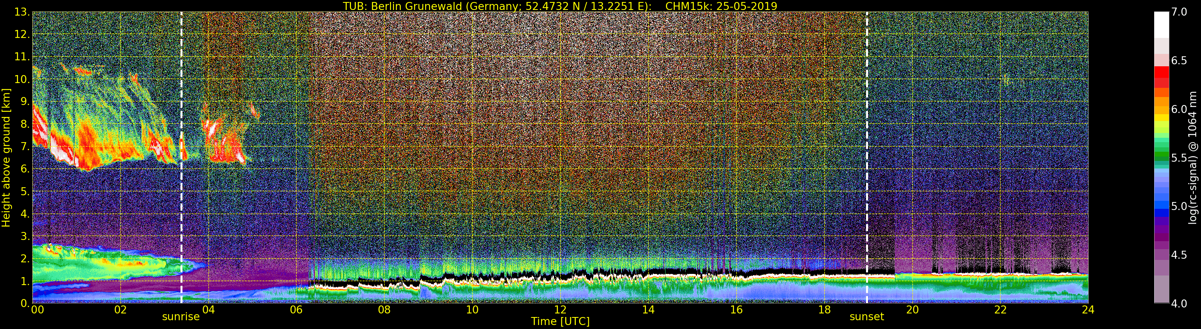Click the x-axis tick label '10'
1201x329 pixels.
[472, 310]
